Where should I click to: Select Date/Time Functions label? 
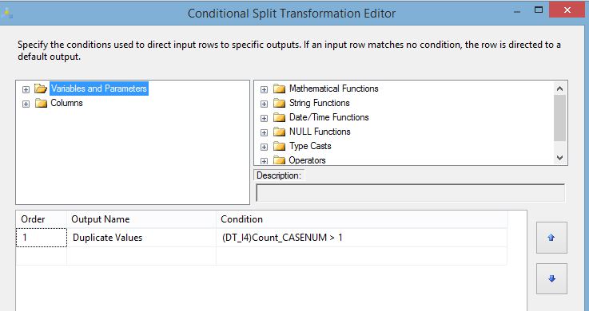coord(329,117)
